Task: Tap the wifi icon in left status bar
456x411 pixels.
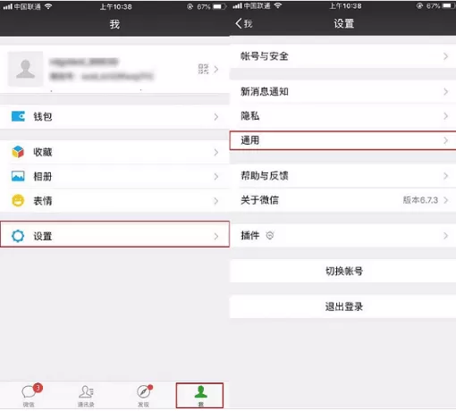Action: (48, 6)
